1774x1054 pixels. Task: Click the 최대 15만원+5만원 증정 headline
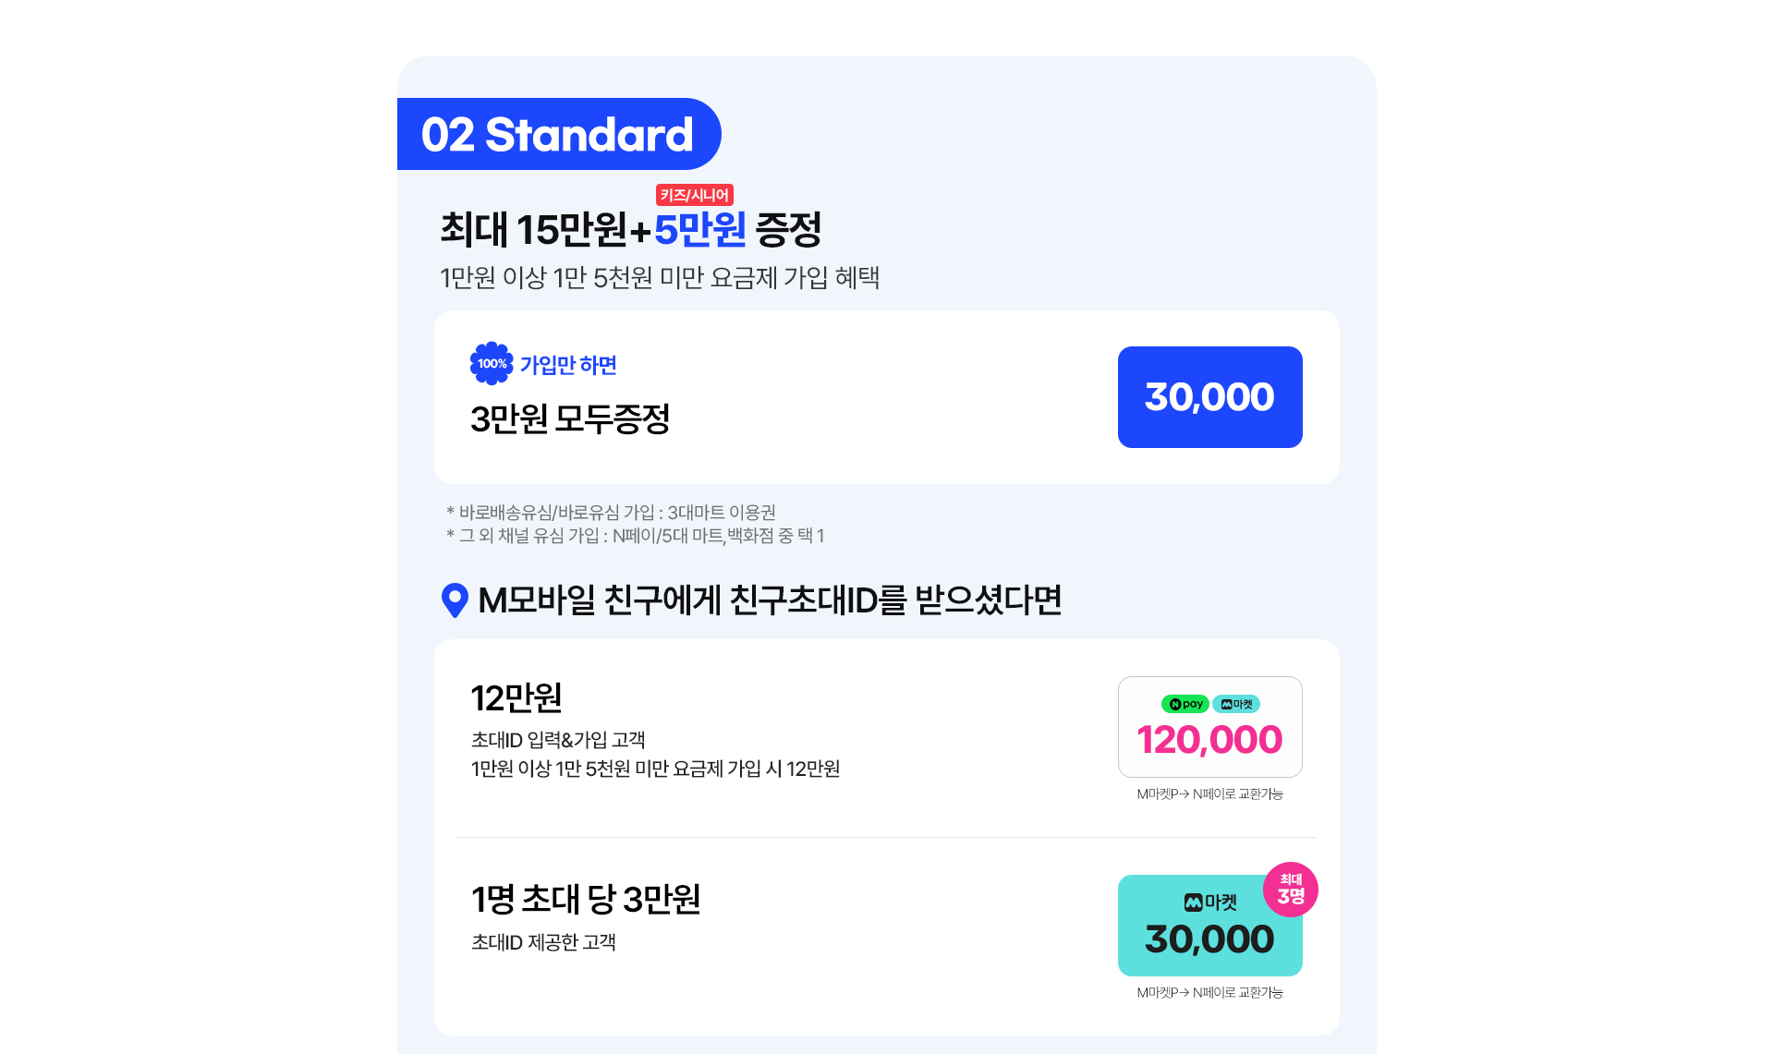630,229
